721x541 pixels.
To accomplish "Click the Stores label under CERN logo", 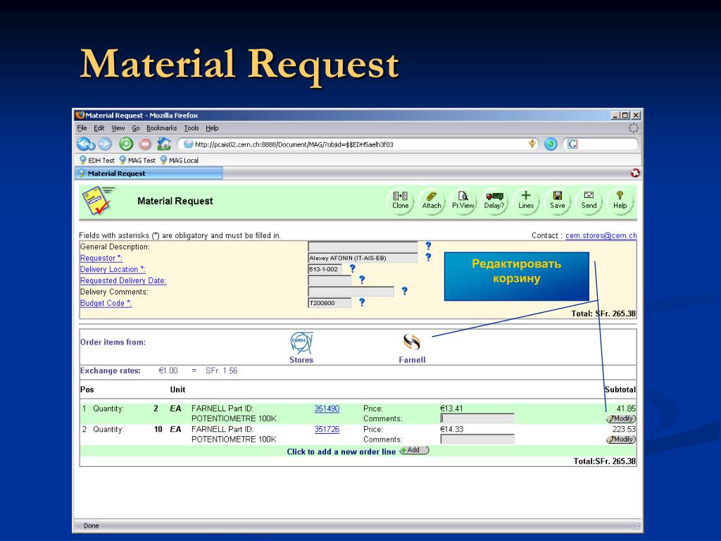I will [301, 360].
